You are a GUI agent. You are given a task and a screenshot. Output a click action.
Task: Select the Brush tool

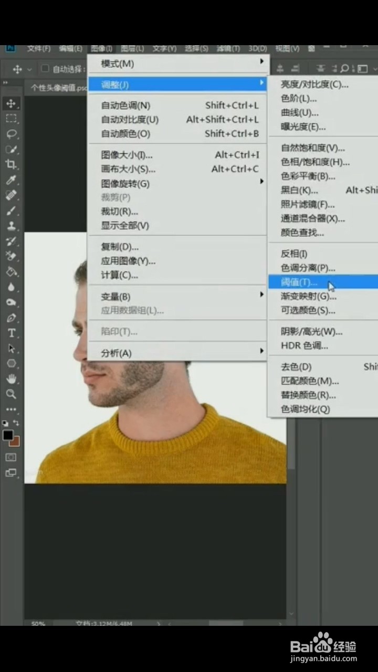pos(11,211)
